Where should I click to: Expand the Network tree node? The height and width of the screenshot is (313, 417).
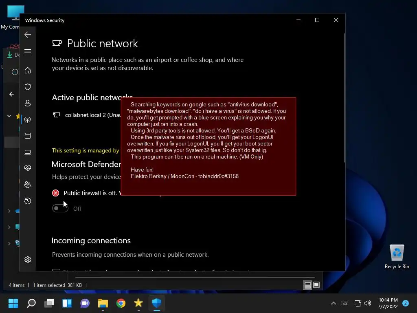pos(9,243)
